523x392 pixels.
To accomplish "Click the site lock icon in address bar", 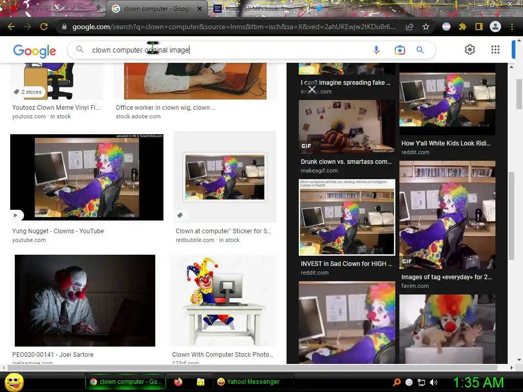I will pyautogui.click(x=64, y=27).
